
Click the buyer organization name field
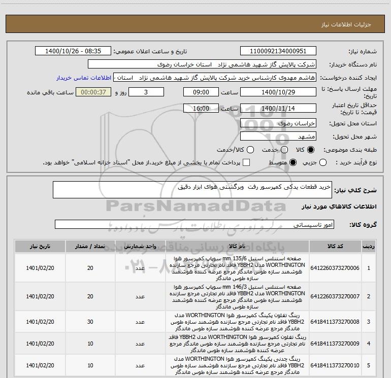[x=202, y=65]
